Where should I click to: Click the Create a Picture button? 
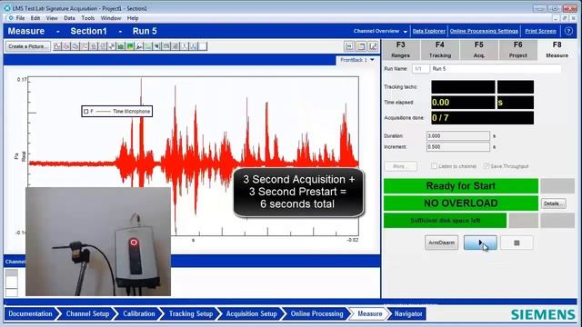(x=28, y=46)
